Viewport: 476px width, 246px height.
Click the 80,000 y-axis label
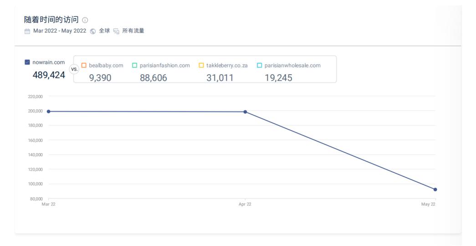(36, 199)
